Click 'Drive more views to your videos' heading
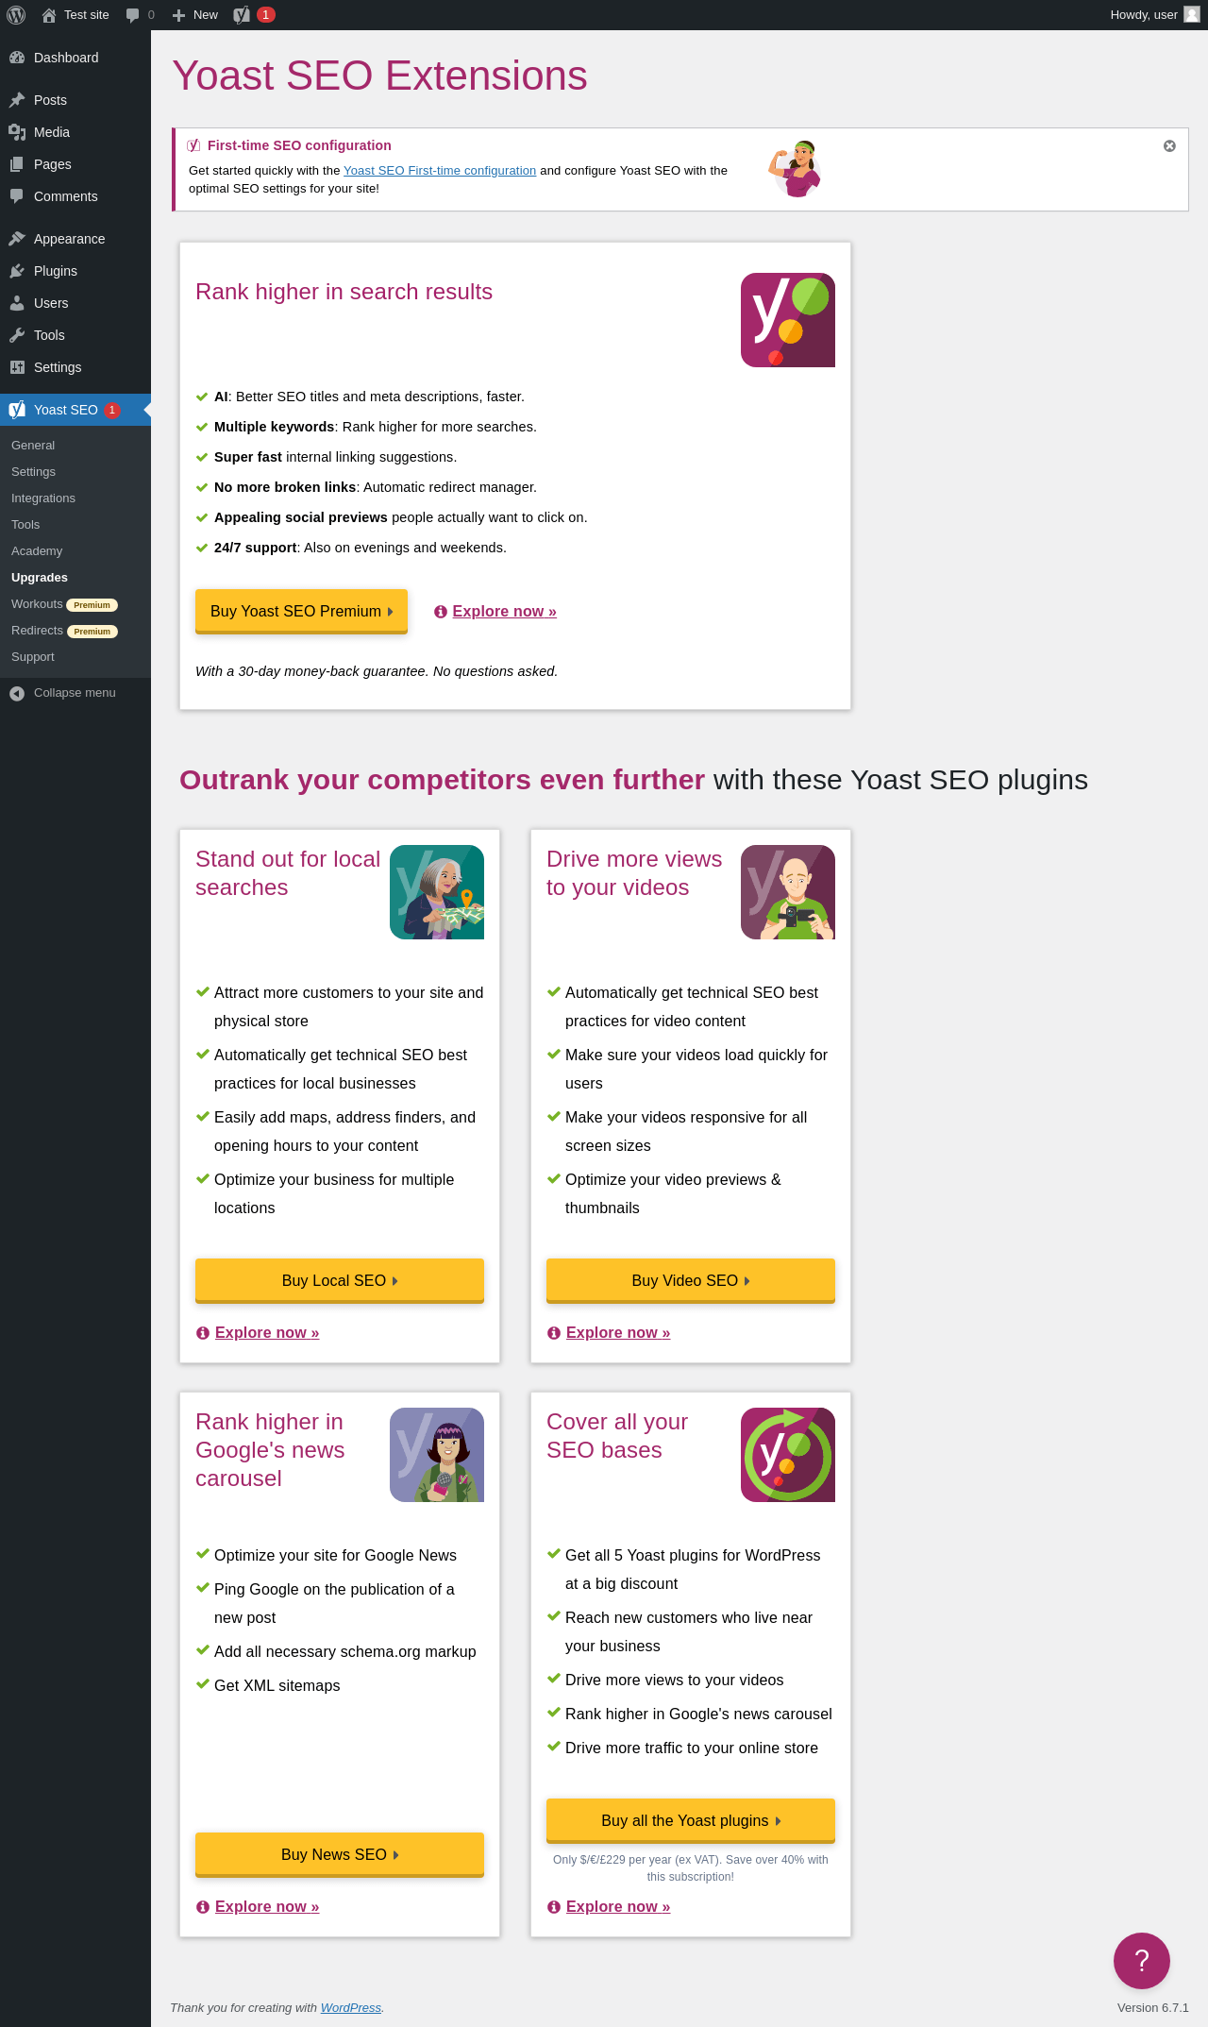This screenshot has width=1208, height=2027. point(634,873)
